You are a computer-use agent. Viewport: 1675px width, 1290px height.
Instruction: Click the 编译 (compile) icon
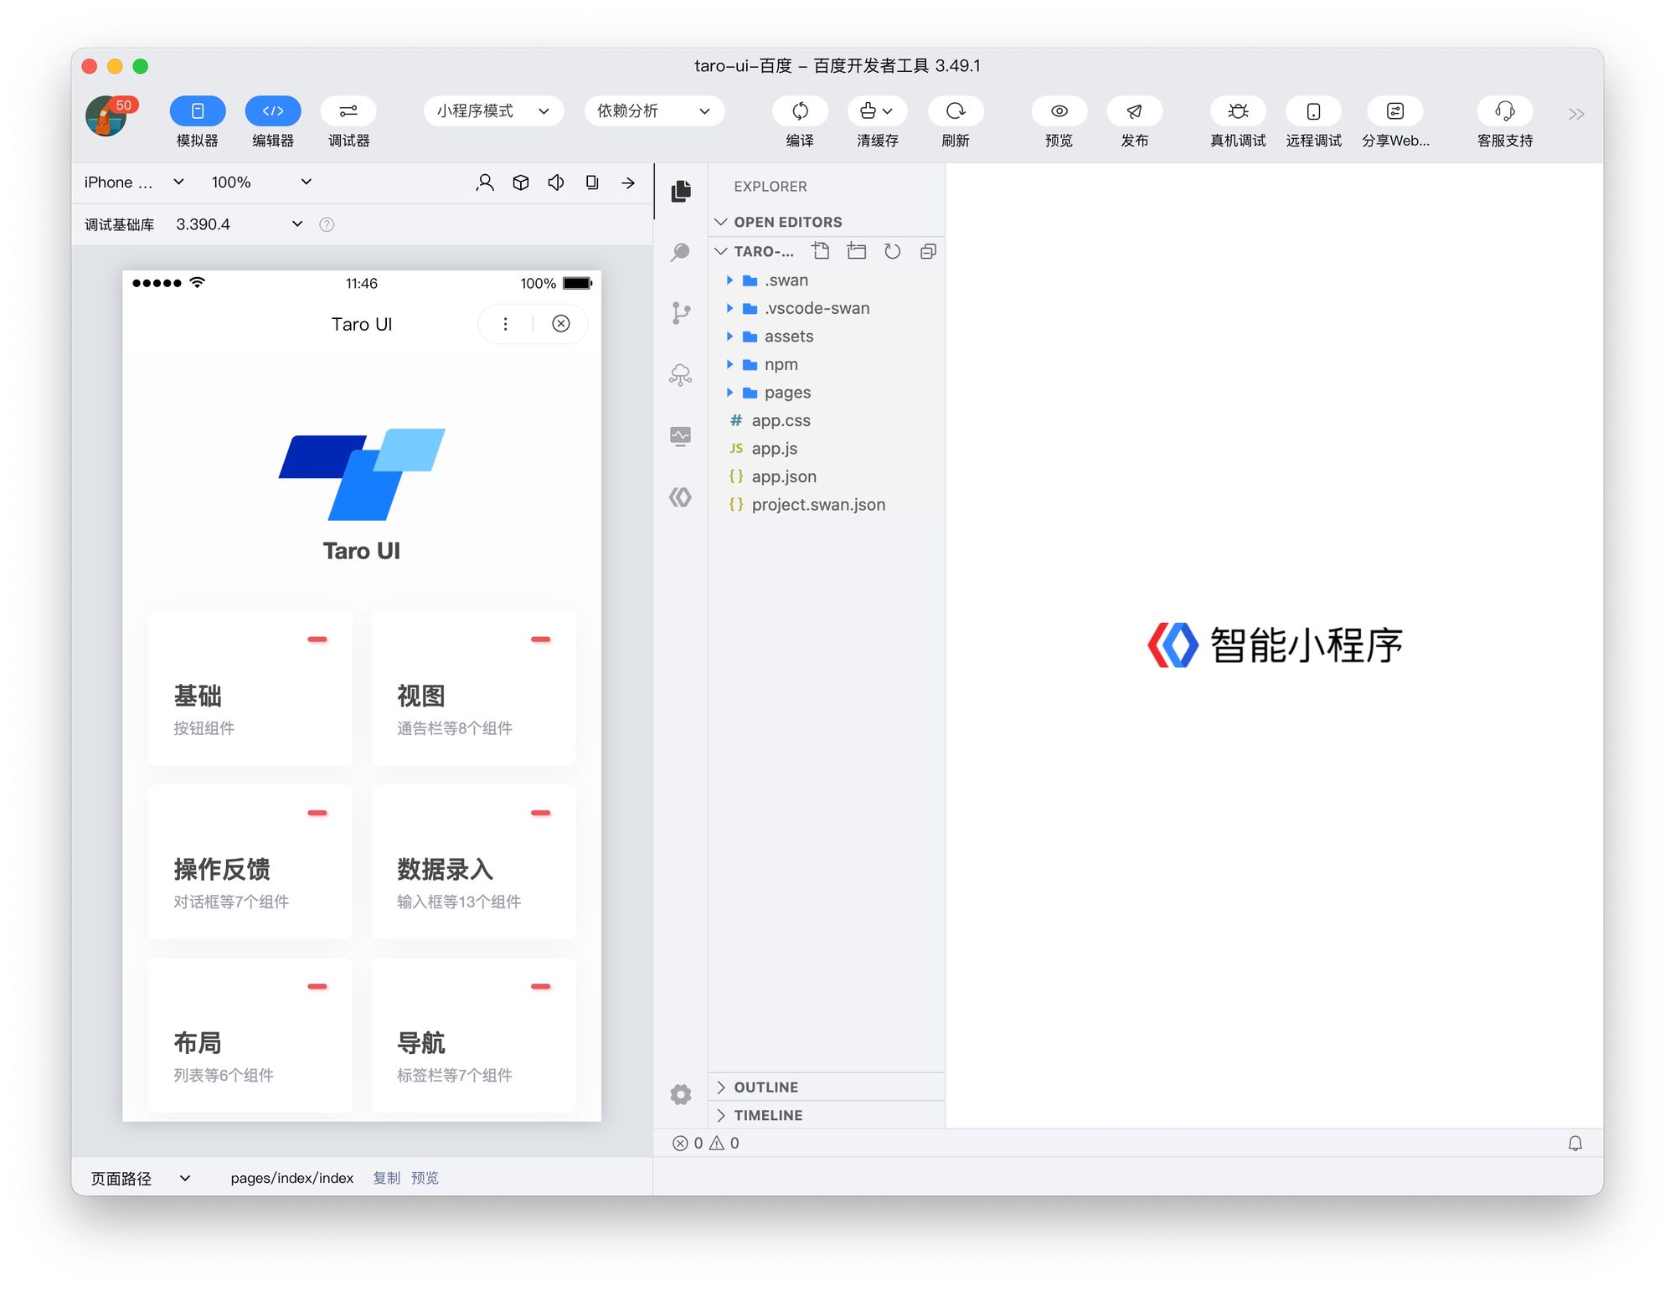coord(800,111)
